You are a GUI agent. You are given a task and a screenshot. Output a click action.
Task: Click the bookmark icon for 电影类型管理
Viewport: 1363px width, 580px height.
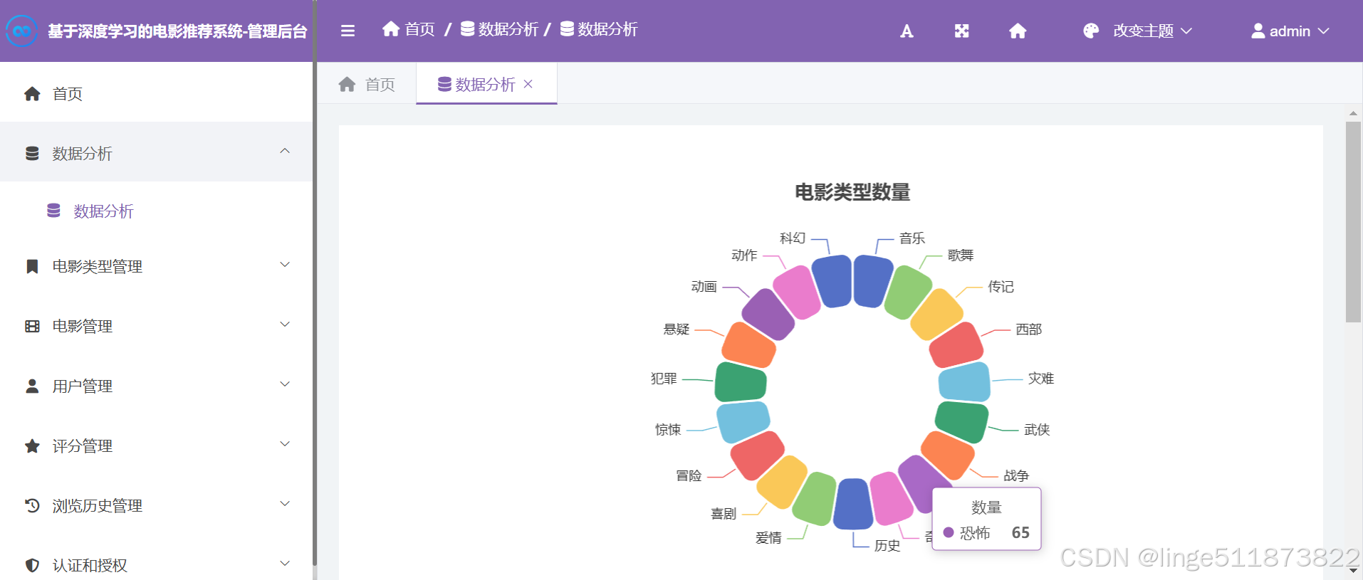[x=32, y=266]
